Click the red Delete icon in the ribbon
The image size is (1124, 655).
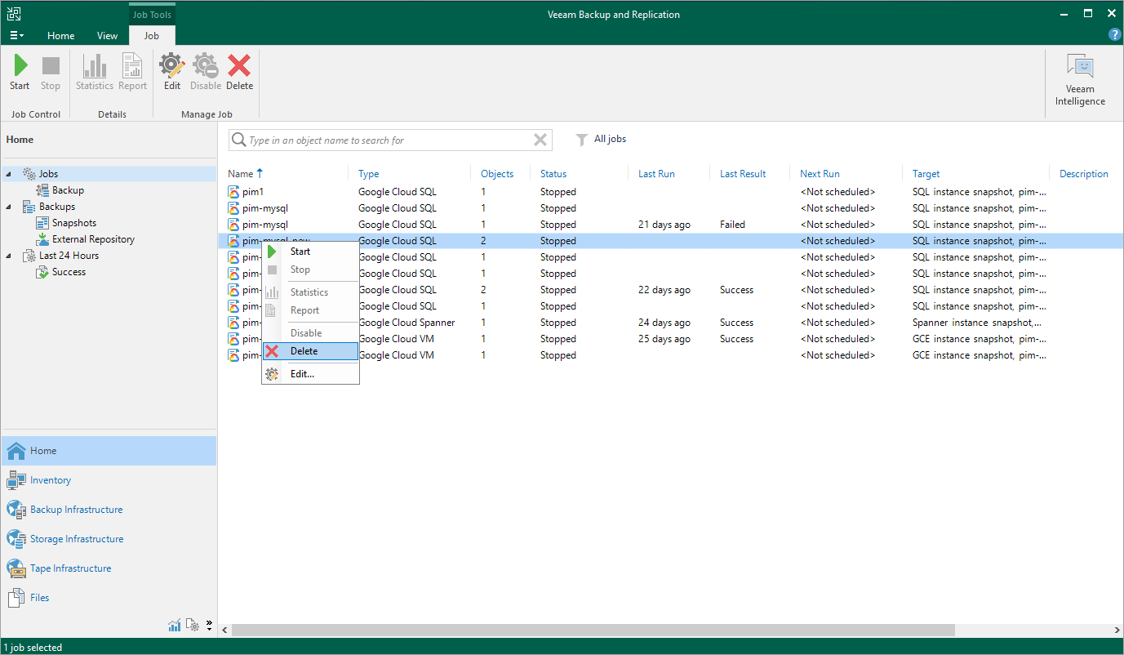point(239,66)
